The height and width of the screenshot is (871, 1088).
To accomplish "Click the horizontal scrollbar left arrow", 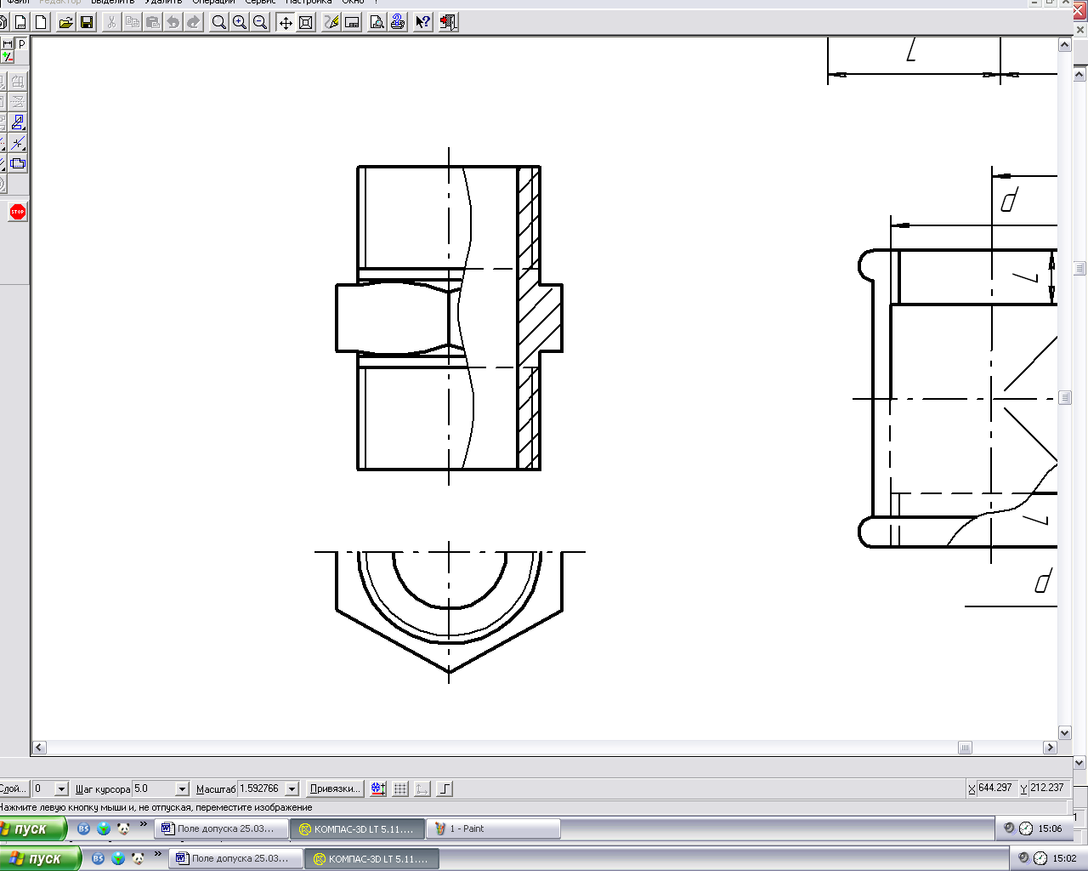I will (x=39, y=748).
